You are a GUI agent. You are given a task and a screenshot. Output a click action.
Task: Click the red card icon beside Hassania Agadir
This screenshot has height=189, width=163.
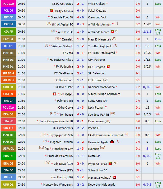[x=112, y=142]
